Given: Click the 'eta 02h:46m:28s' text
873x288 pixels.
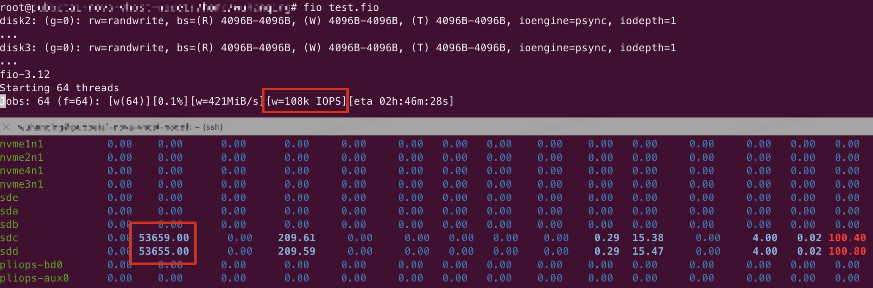Looking at the screenshot, I should [401, 101].
